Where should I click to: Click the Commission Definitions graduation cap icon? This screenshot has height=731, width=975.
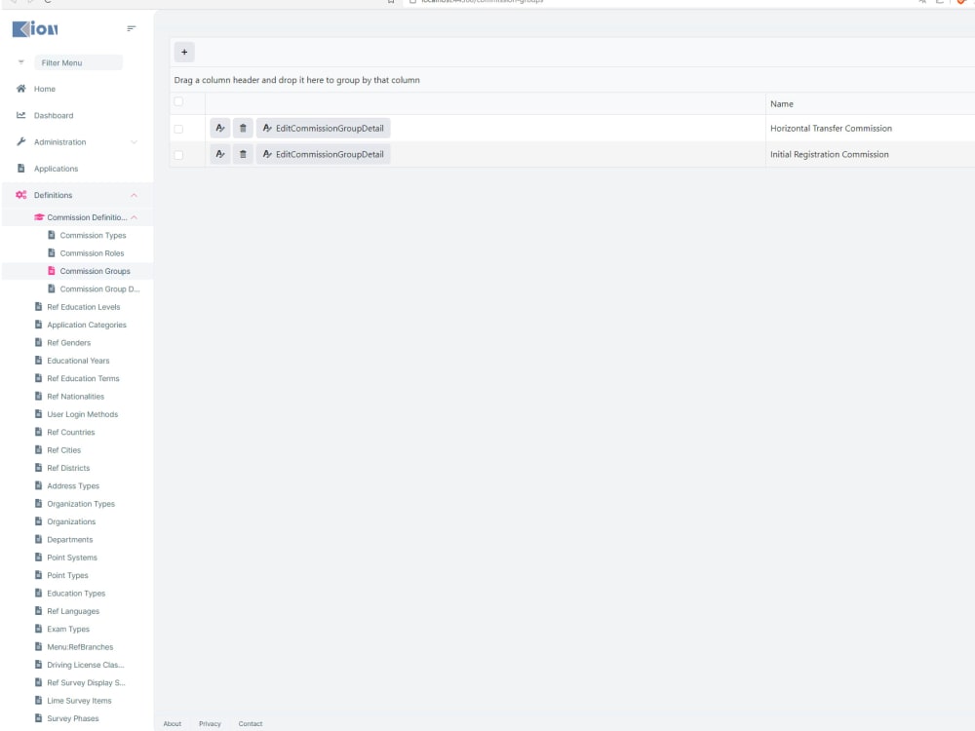tap(39, 217)
